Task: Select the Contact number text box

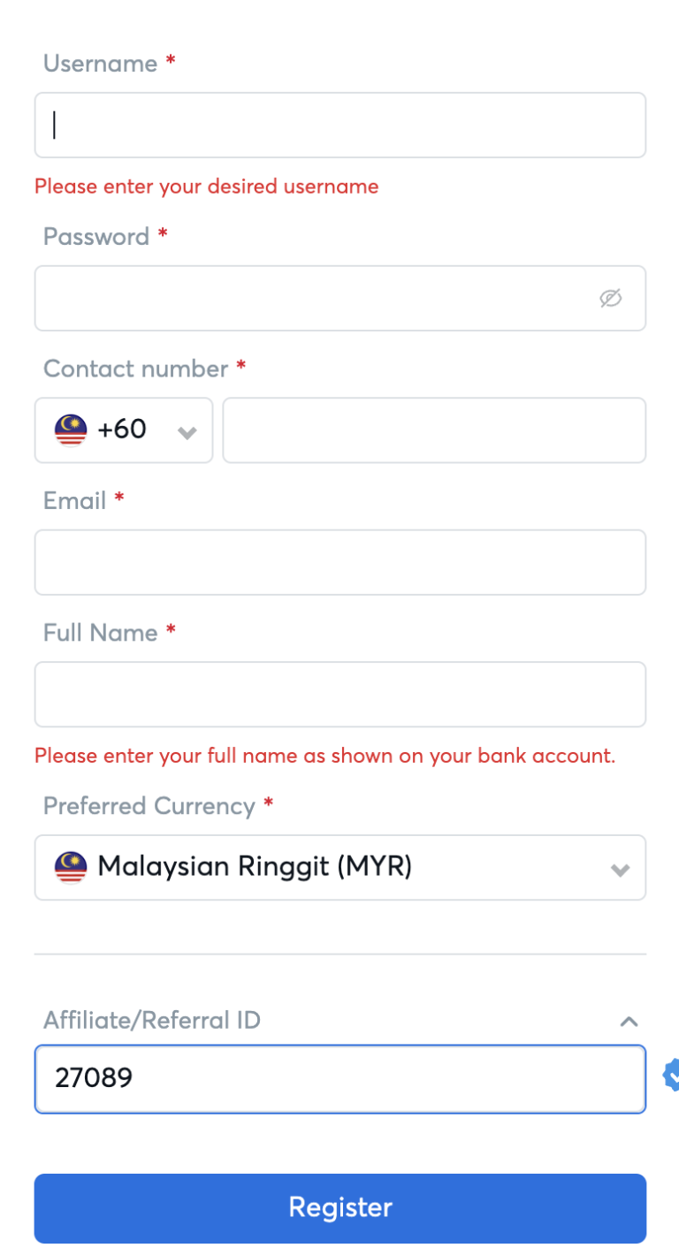Action: coord(434,430)
